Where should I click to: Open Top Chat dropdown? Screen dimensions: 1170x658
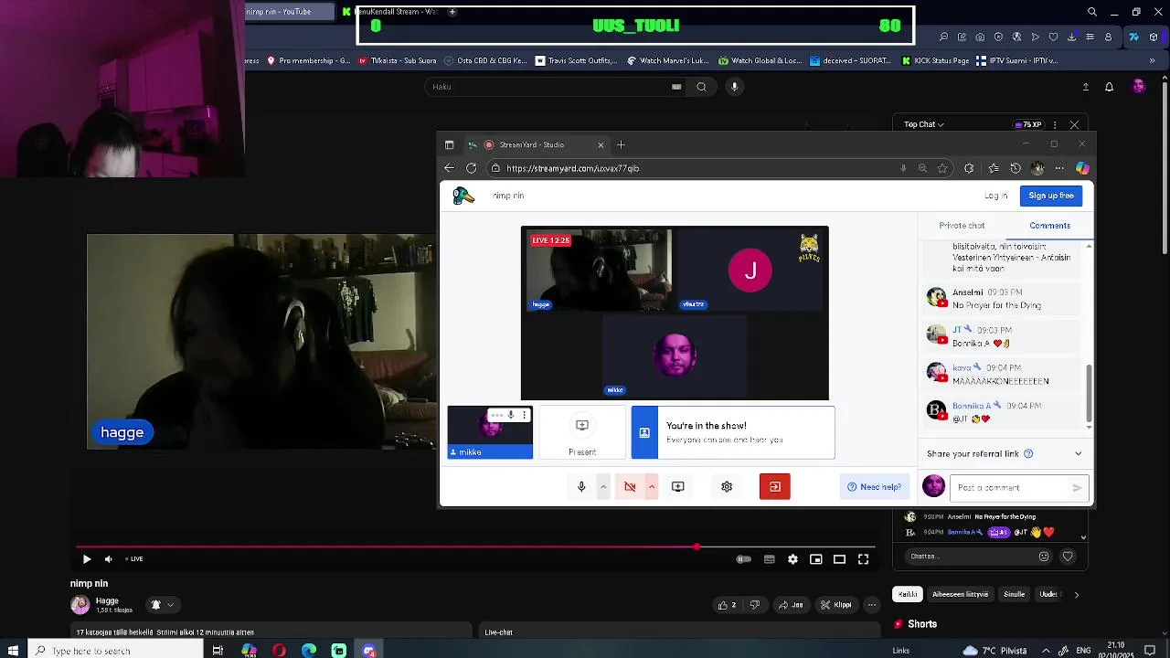(924, 124)
